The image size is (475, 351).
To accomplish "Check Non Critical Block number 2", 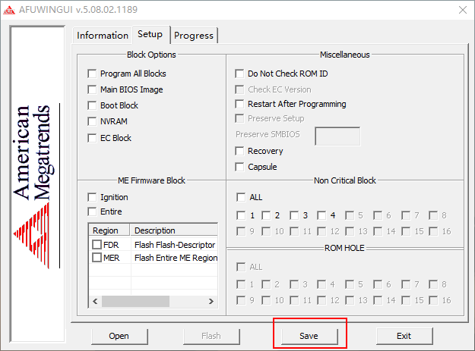I will 266,215.
